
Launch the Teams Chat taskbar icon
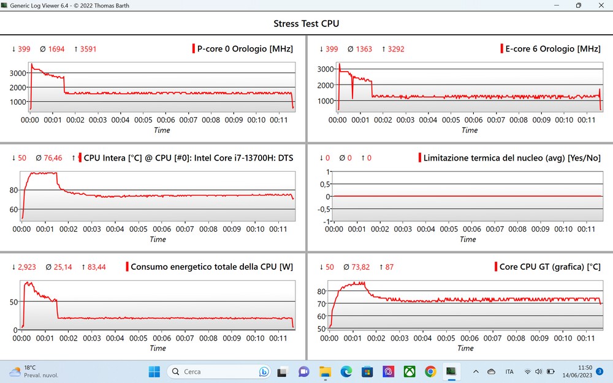click(304, 371)
